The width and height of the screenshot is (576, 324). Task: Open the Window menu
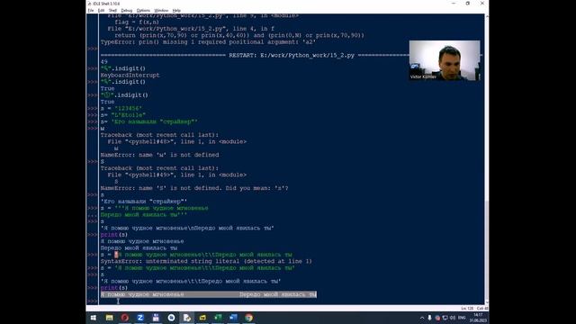[x=161, y=10]
